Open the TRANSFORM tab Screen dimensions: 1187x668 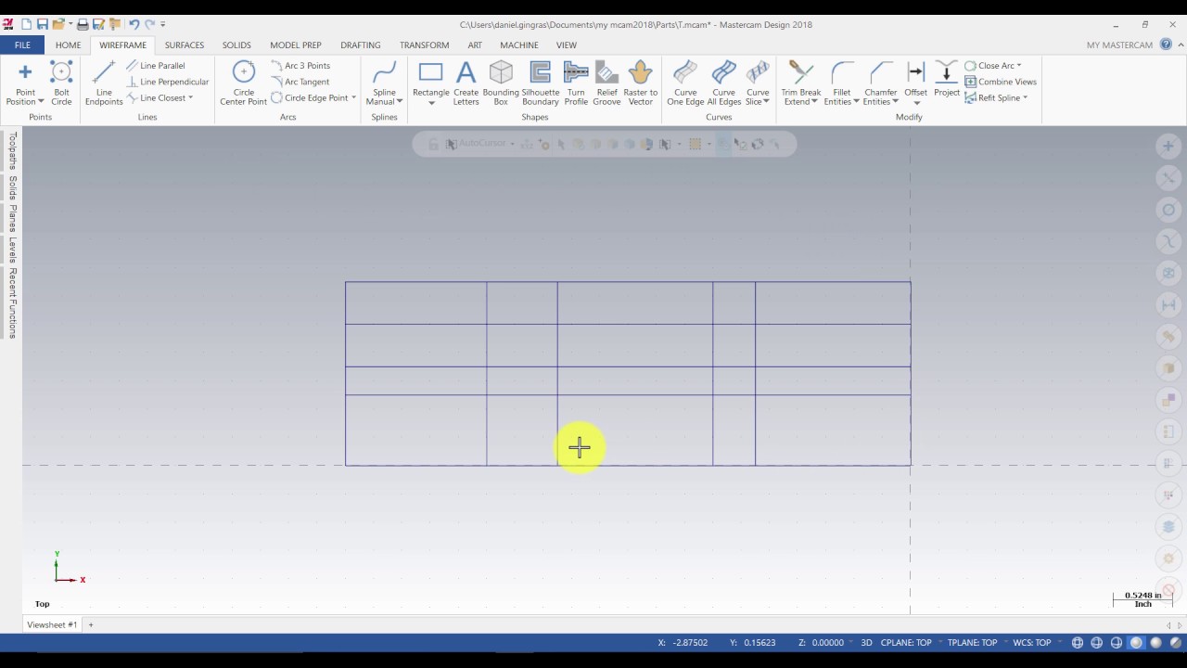(424, 45)
